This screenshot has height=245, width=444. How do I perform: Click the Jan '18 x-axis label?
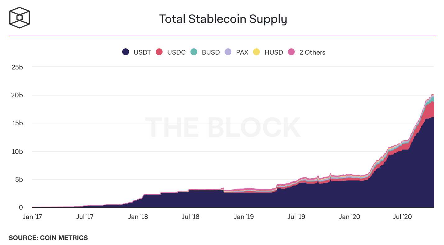(x=138, y=217)
